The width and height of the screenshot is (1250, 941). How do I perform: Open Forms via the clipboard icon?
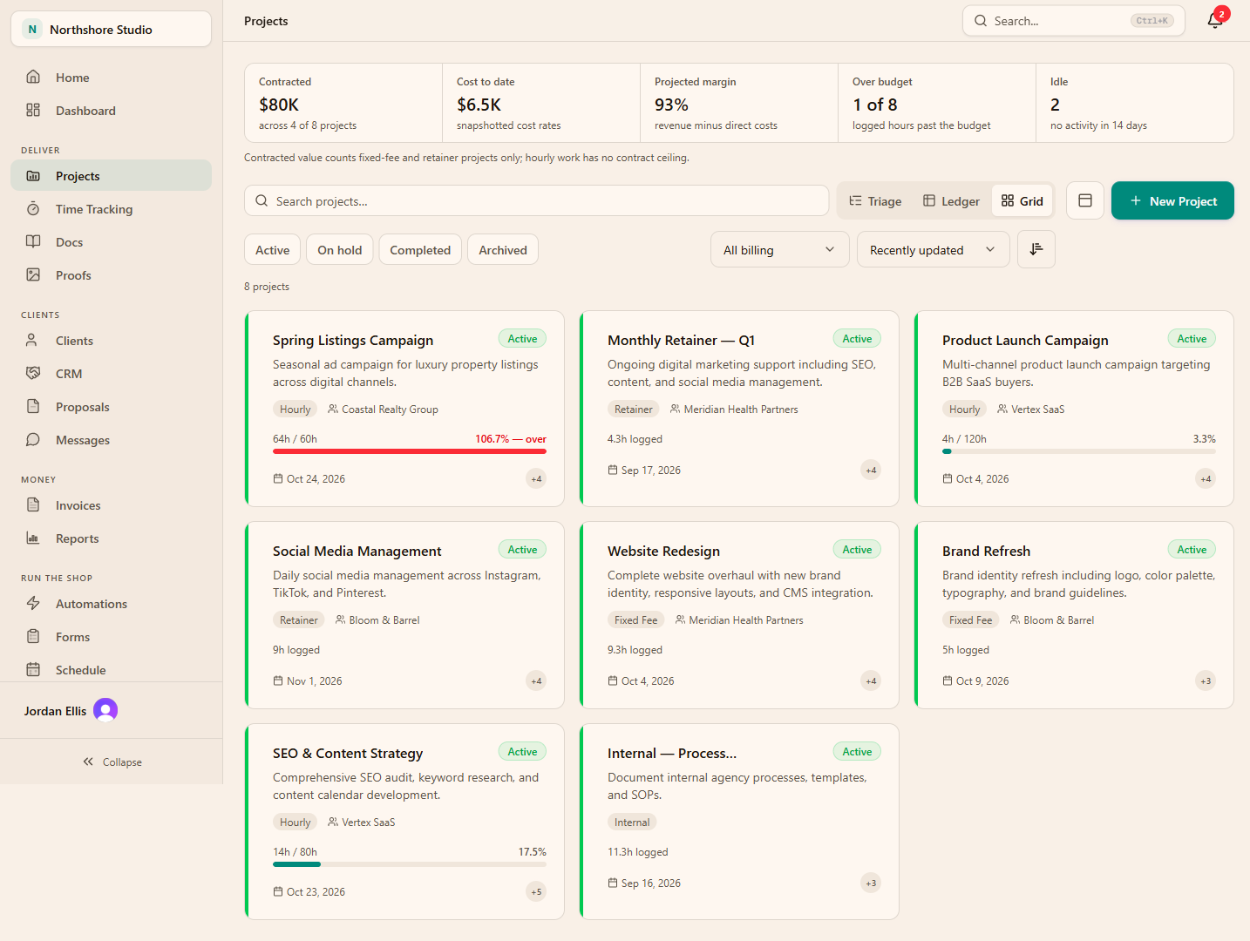pos(33,636)
